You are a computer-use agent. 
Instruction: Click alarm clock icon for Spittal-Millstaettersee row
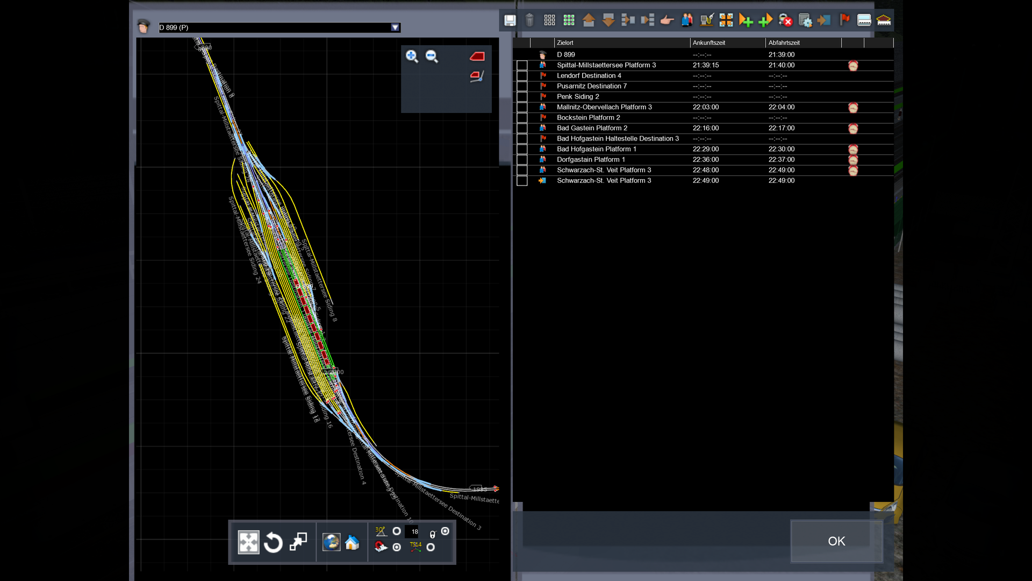point(853,66)
